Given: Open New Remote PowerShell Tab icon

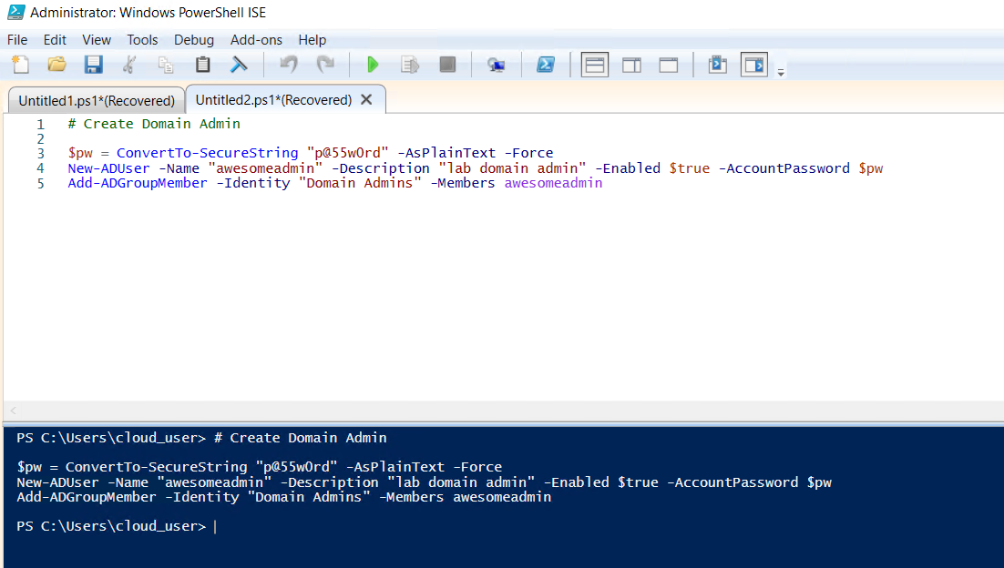Looking at the screenshot, I should click(x=496, y=65).
